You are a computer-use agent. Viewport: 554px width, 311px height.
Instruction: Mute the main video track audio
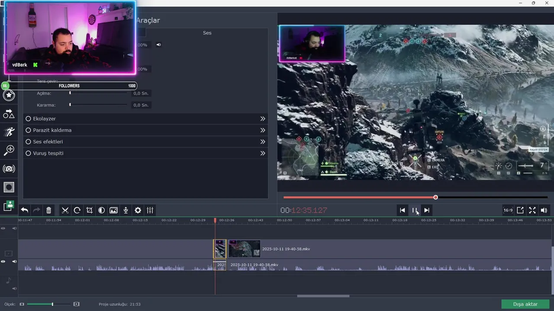click(x=14, y=261)
